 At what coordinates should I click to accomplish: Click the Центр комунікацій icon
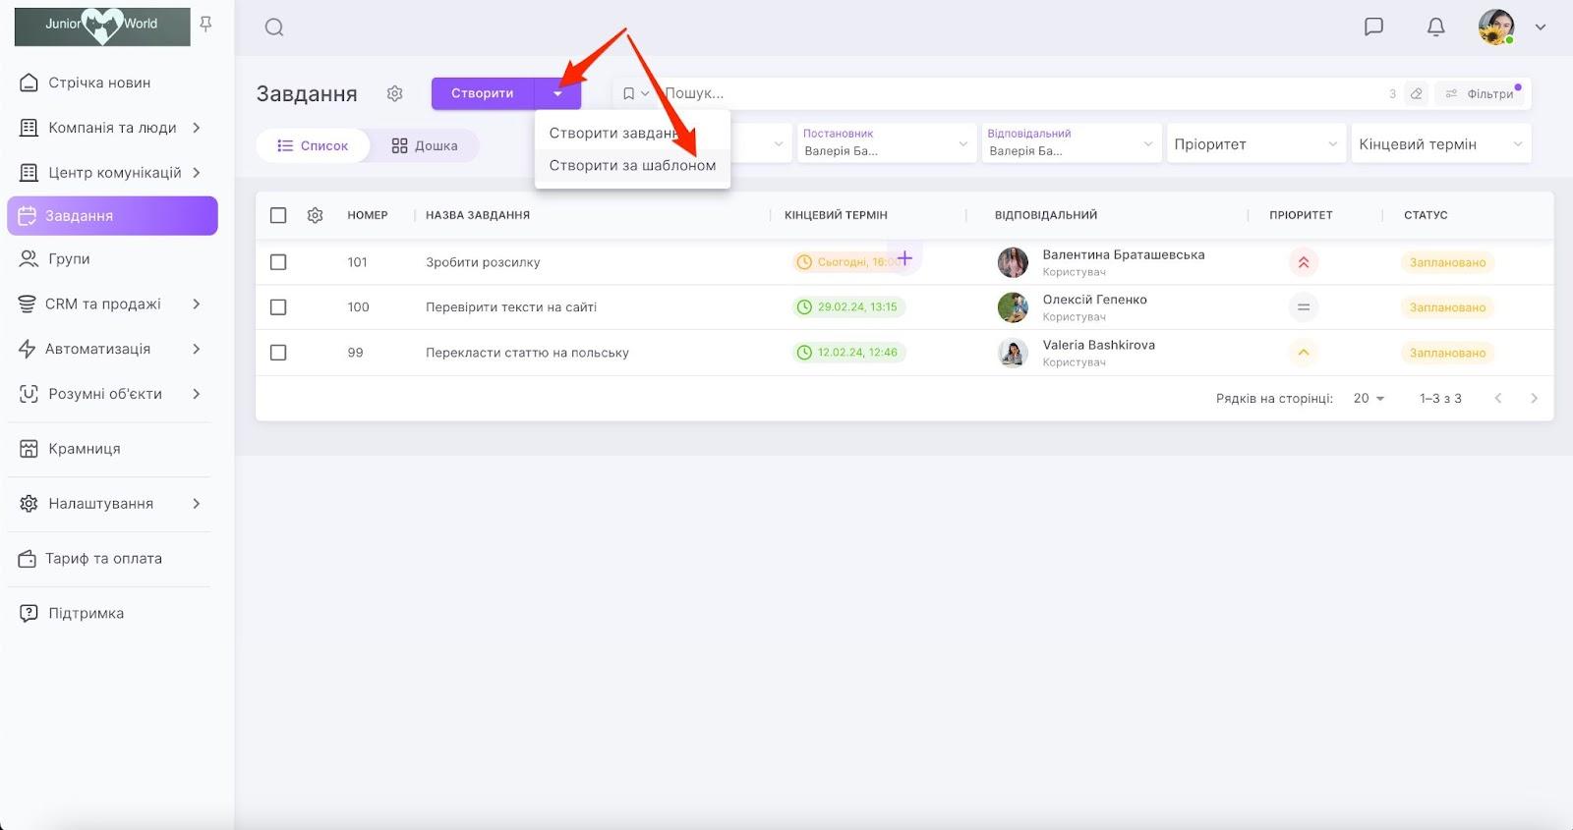29,173
